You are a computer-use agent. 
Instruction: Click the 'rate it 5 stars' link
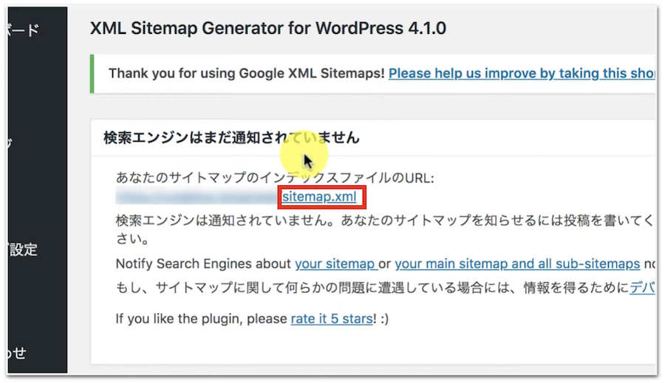(332, 319)
